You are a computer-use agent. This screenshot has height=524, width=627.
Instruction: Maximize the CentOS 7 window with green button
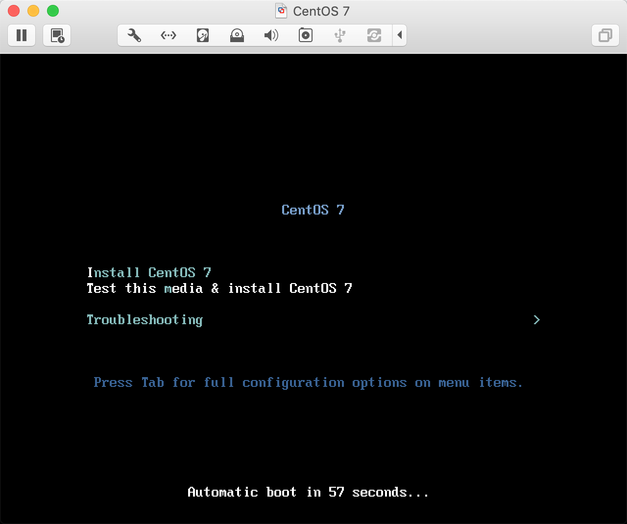53,11
